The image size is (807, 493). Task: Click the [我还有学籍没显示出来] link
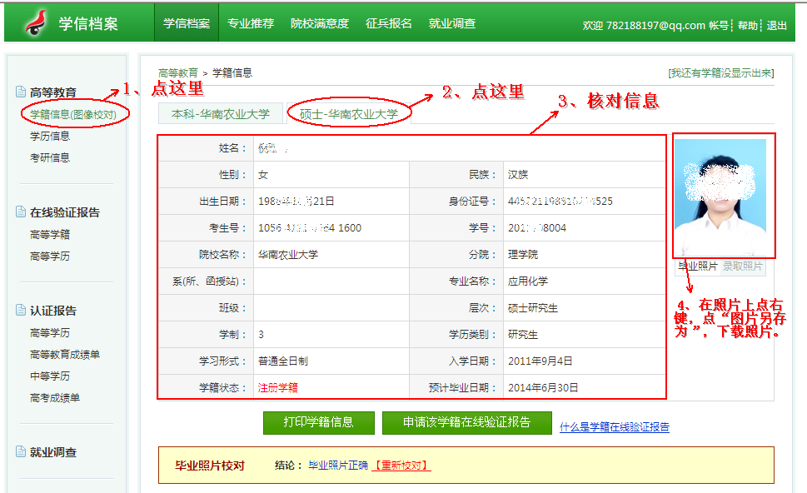click(721, 73)
